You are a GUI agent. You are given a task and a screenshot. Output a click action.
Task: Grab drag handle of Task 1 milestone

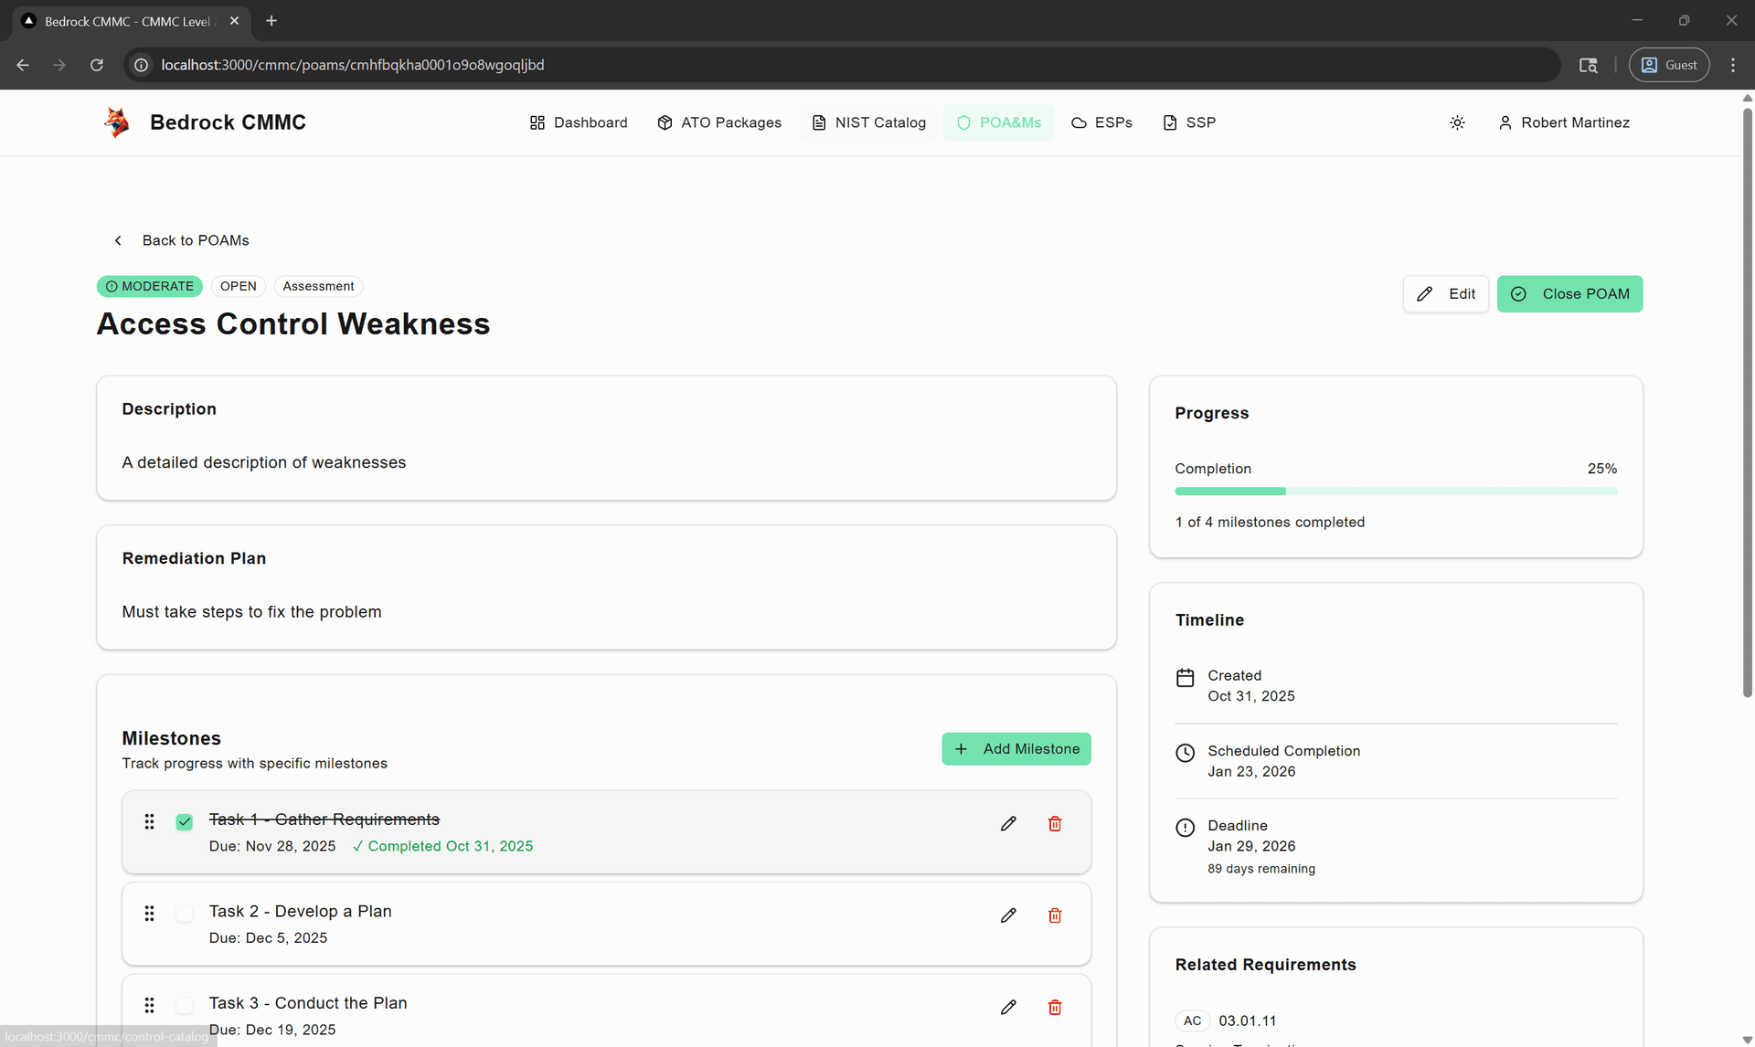coord(149,822)
